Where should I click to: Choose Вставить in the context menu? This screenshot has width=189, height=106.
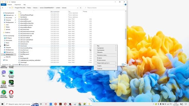pyautogui.click(x=106, y=58)
